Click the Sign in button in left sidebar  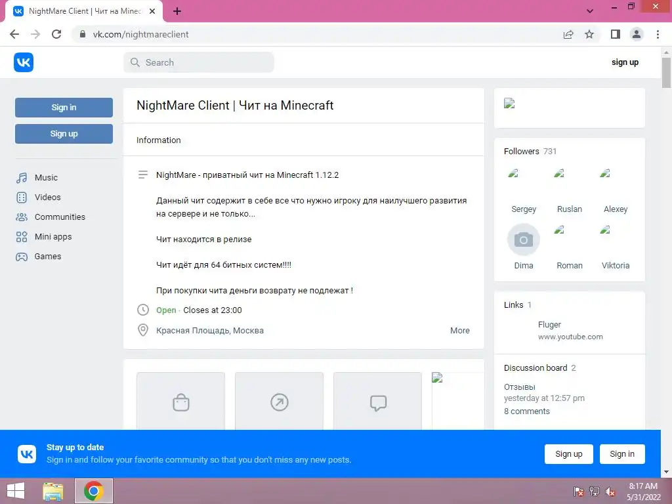pyautogui.click(x=64, y=108)
